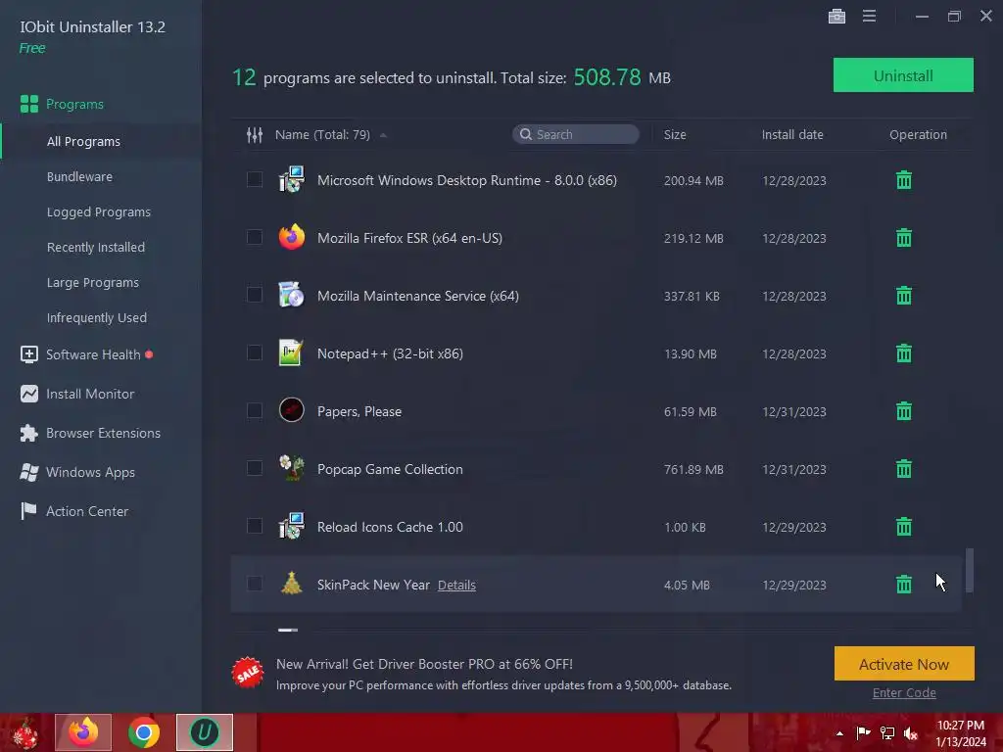This screenshot has width=1003, height=752.
Task: Click the Papers, Please program icon
Action: [291, 410]
